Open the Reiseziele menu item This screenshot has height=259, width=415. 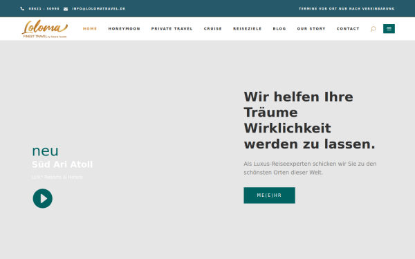tap(248, 29)
